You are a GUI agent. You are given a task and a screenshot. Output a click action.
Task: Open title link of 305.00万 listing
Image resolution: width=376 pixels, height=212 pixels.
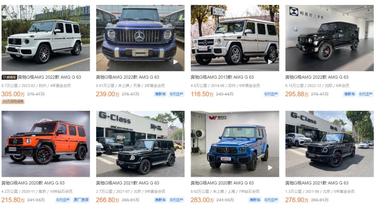(49, 77)
